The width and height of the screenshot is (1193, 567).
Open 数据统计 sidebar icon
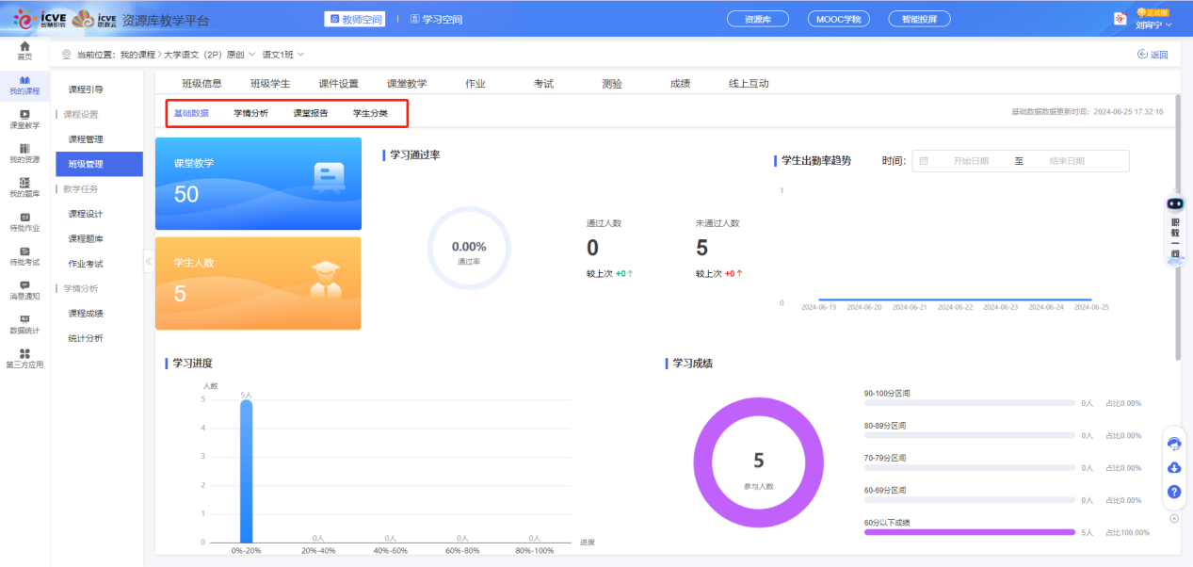24,324
